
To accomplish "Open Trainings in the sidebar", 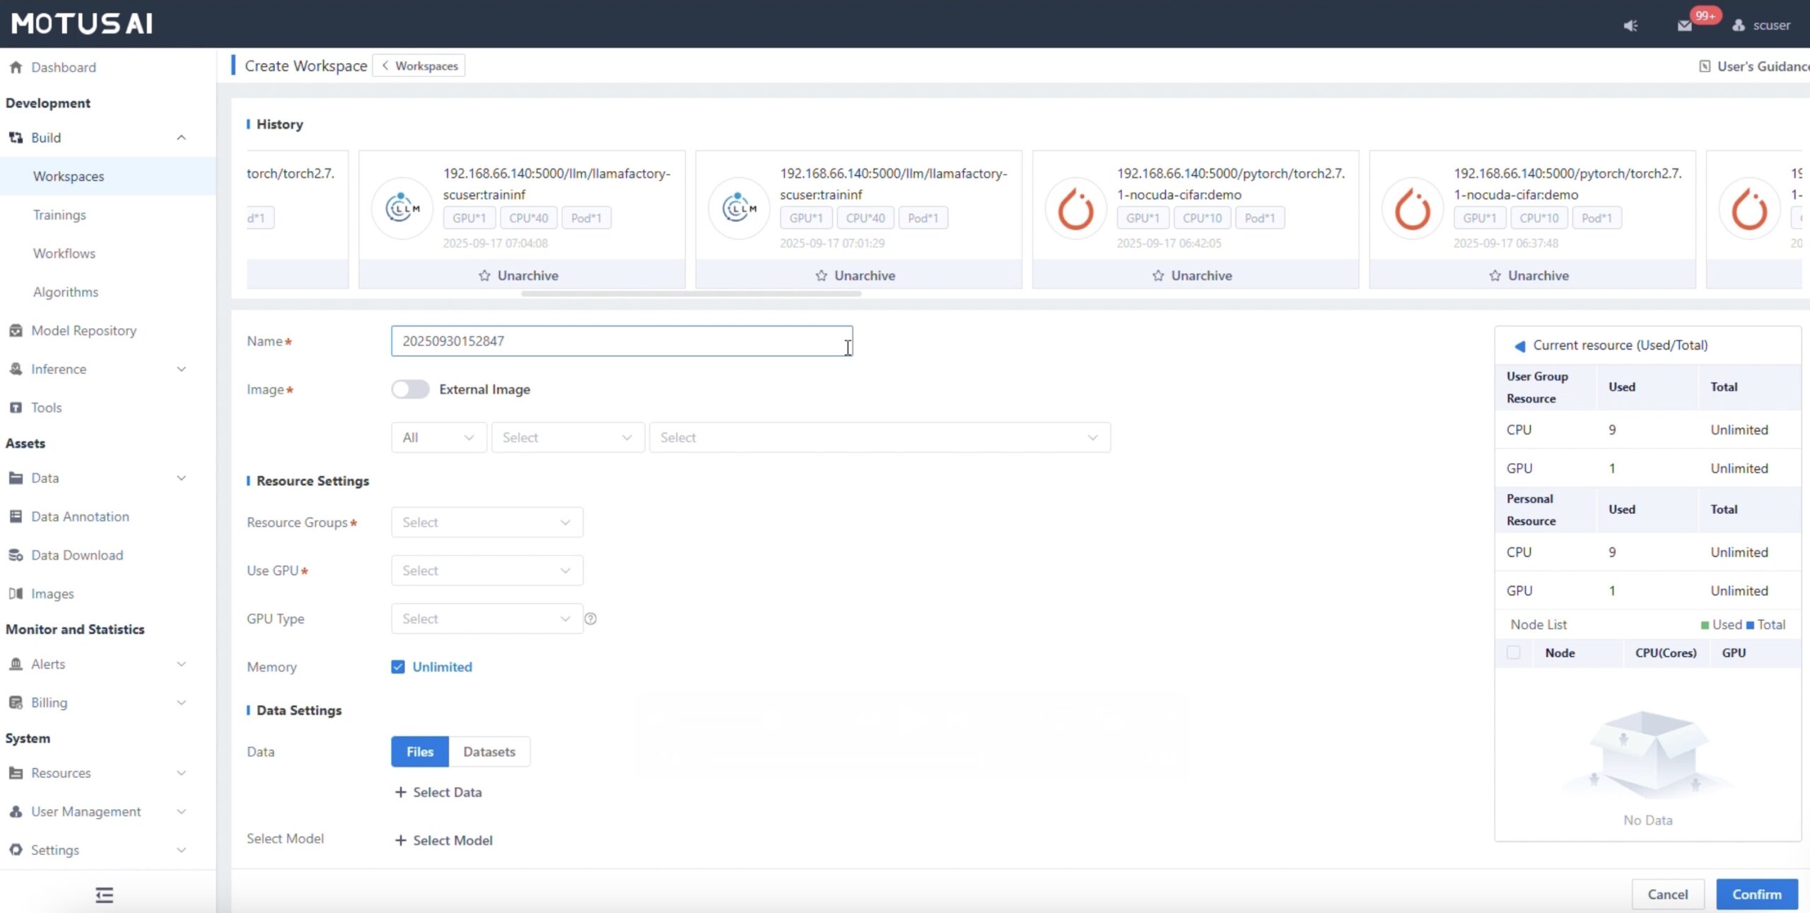I will coord(59,215).
